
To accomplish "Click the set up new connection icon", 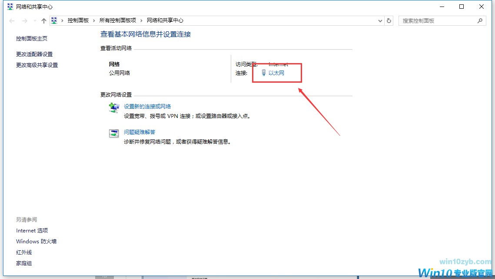I will click(x=114, y=108).
